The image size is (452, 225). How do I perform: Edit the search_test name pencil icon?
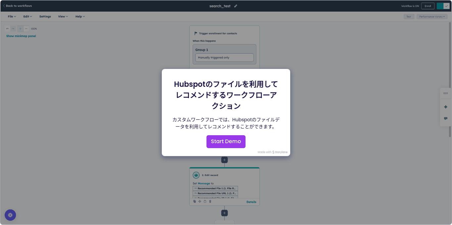coord(236,6)
